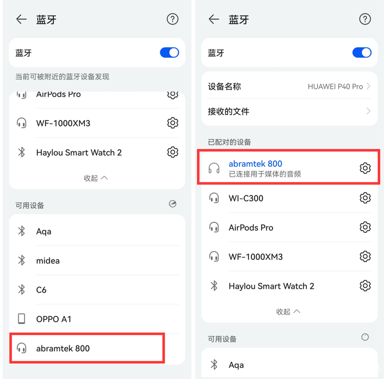Collapse the paired list with 收起 on the left screen
The height and width of the screenshot is (379, 386).
pos(96,178)
